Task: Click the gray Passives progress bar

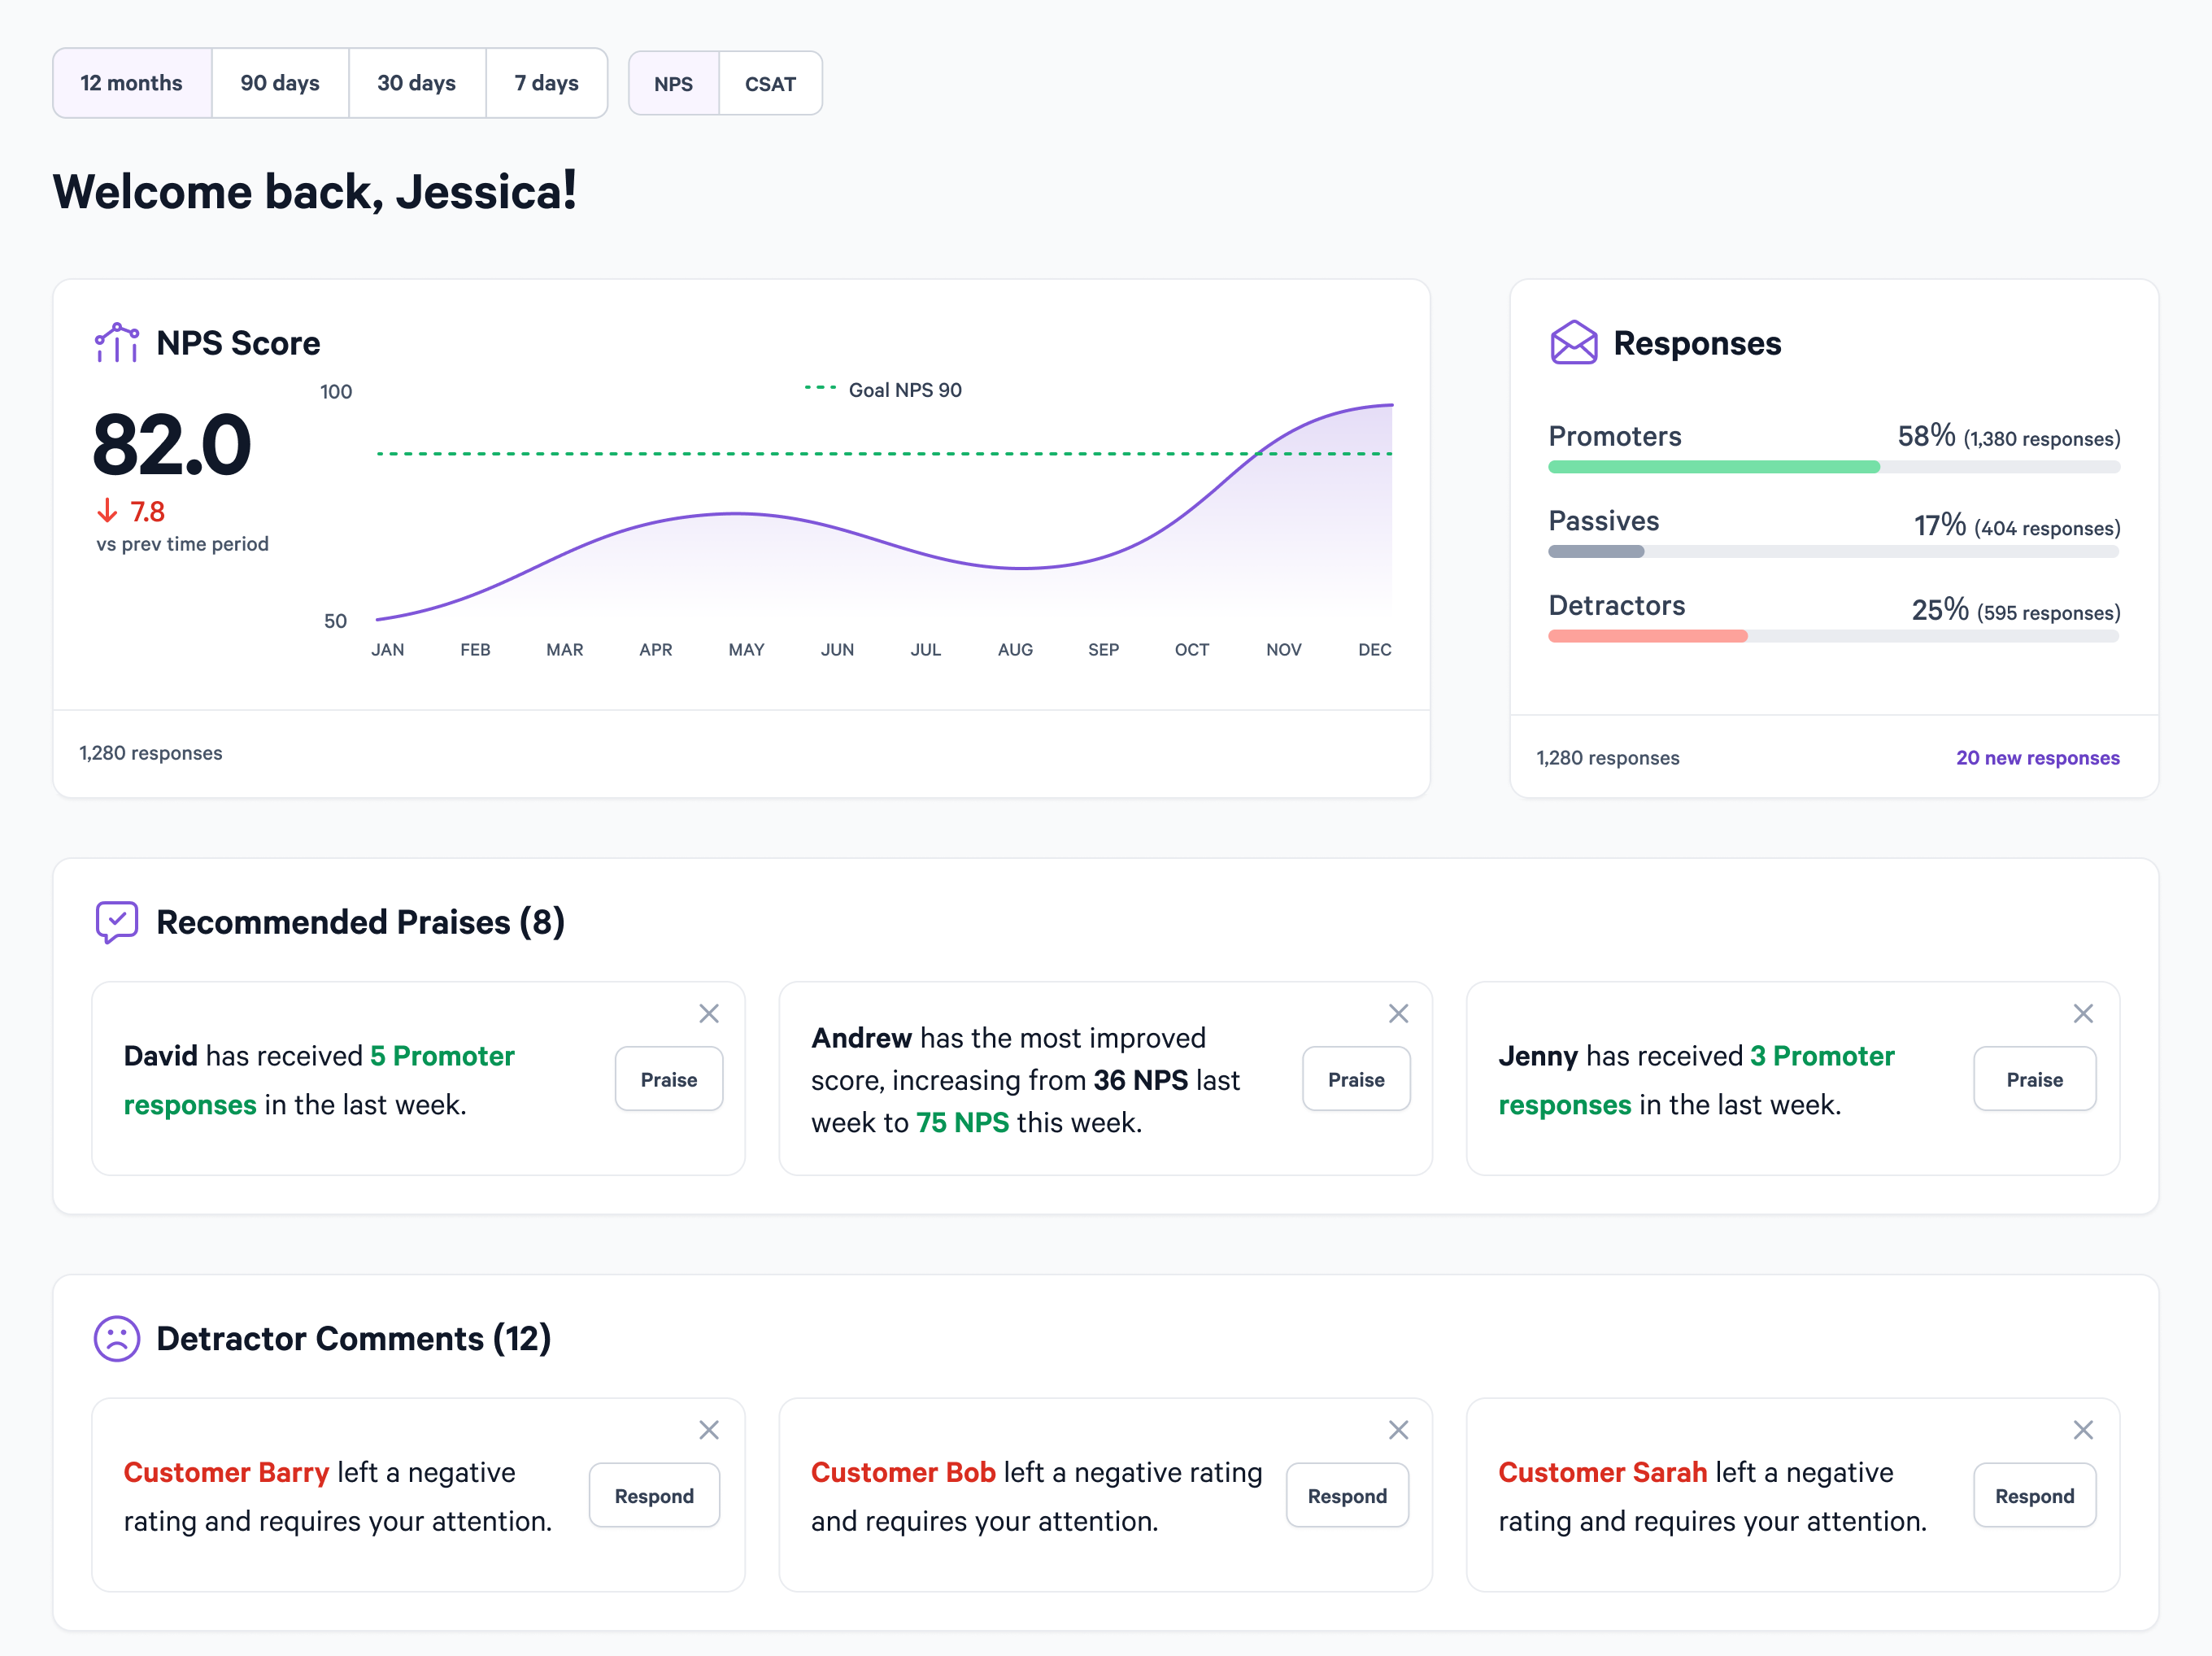Action: pos(1596,552)
